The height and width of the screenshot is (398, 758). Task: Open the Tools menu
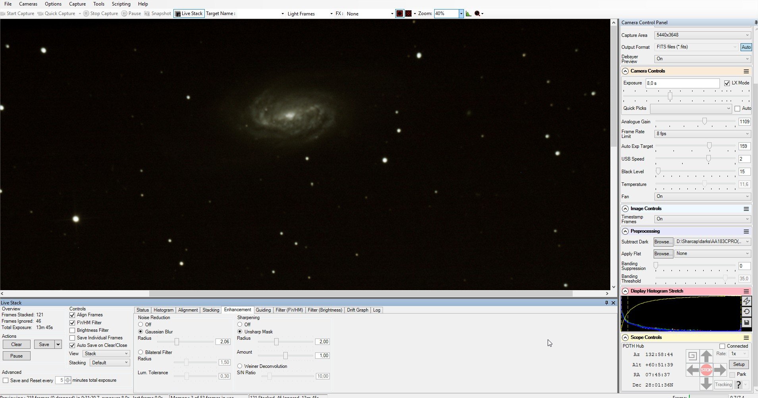(99, 4)
